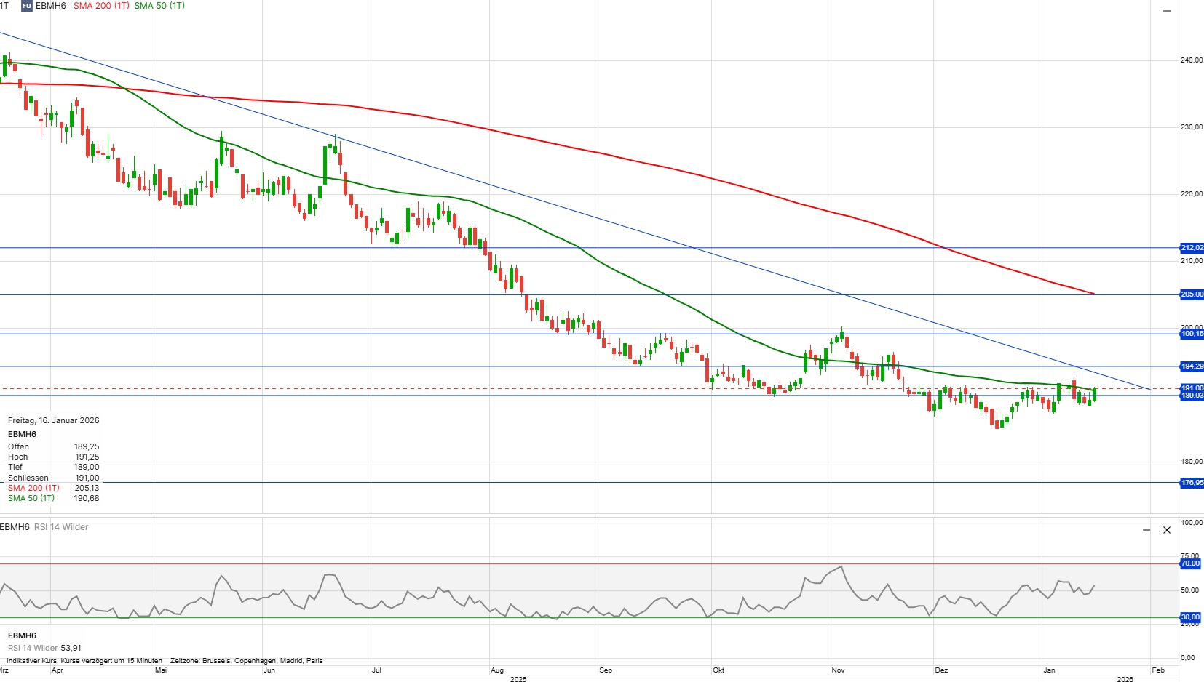Close the RSI 14 Wilder panel
The width and height of the screenshot is (1204, 682).
[1167, 530]
